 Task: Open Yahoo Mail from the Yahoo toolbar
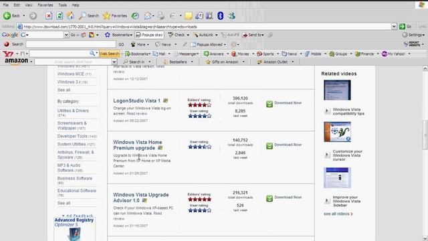[x=159, y=54]
